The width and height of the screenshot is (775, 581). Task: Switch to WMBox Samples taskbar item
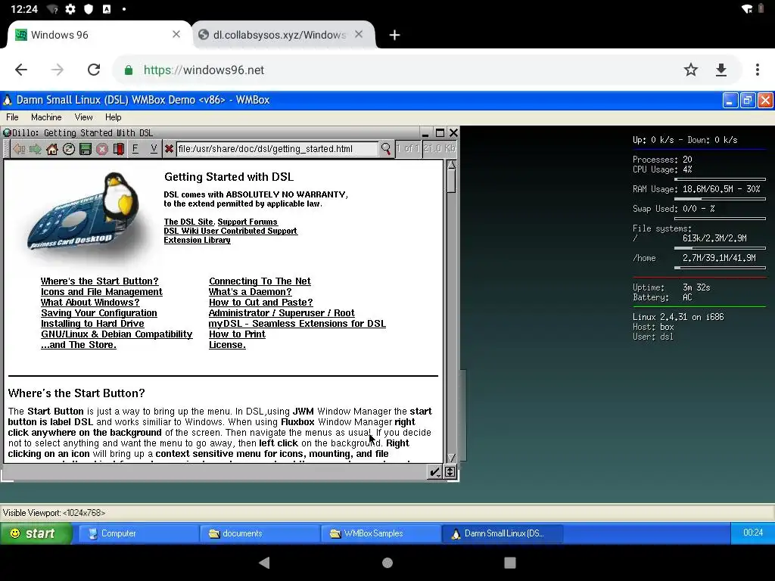pyautogui.click(x=381, y=533)
